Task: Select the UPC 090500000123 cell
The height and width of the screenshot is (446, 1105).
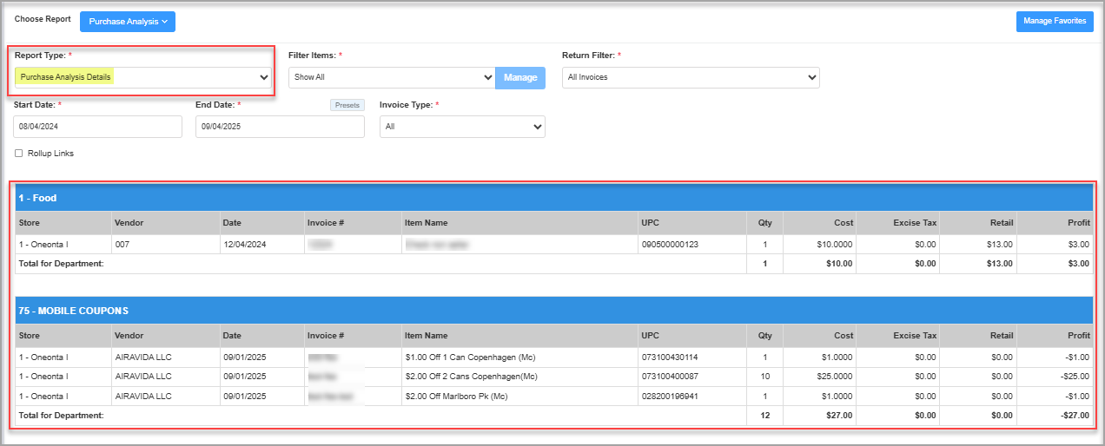Action: (670, 245)
